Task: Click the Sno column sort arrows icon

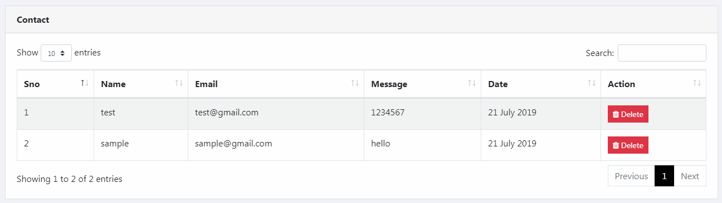Action: 85,83
